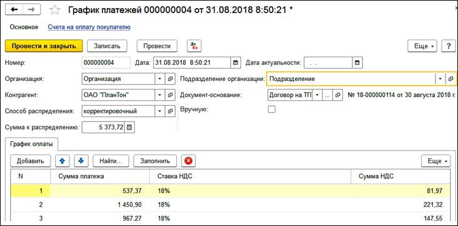
Task: Open help with the question mark button
Action: pyautogui.click(x=449, y=46)
